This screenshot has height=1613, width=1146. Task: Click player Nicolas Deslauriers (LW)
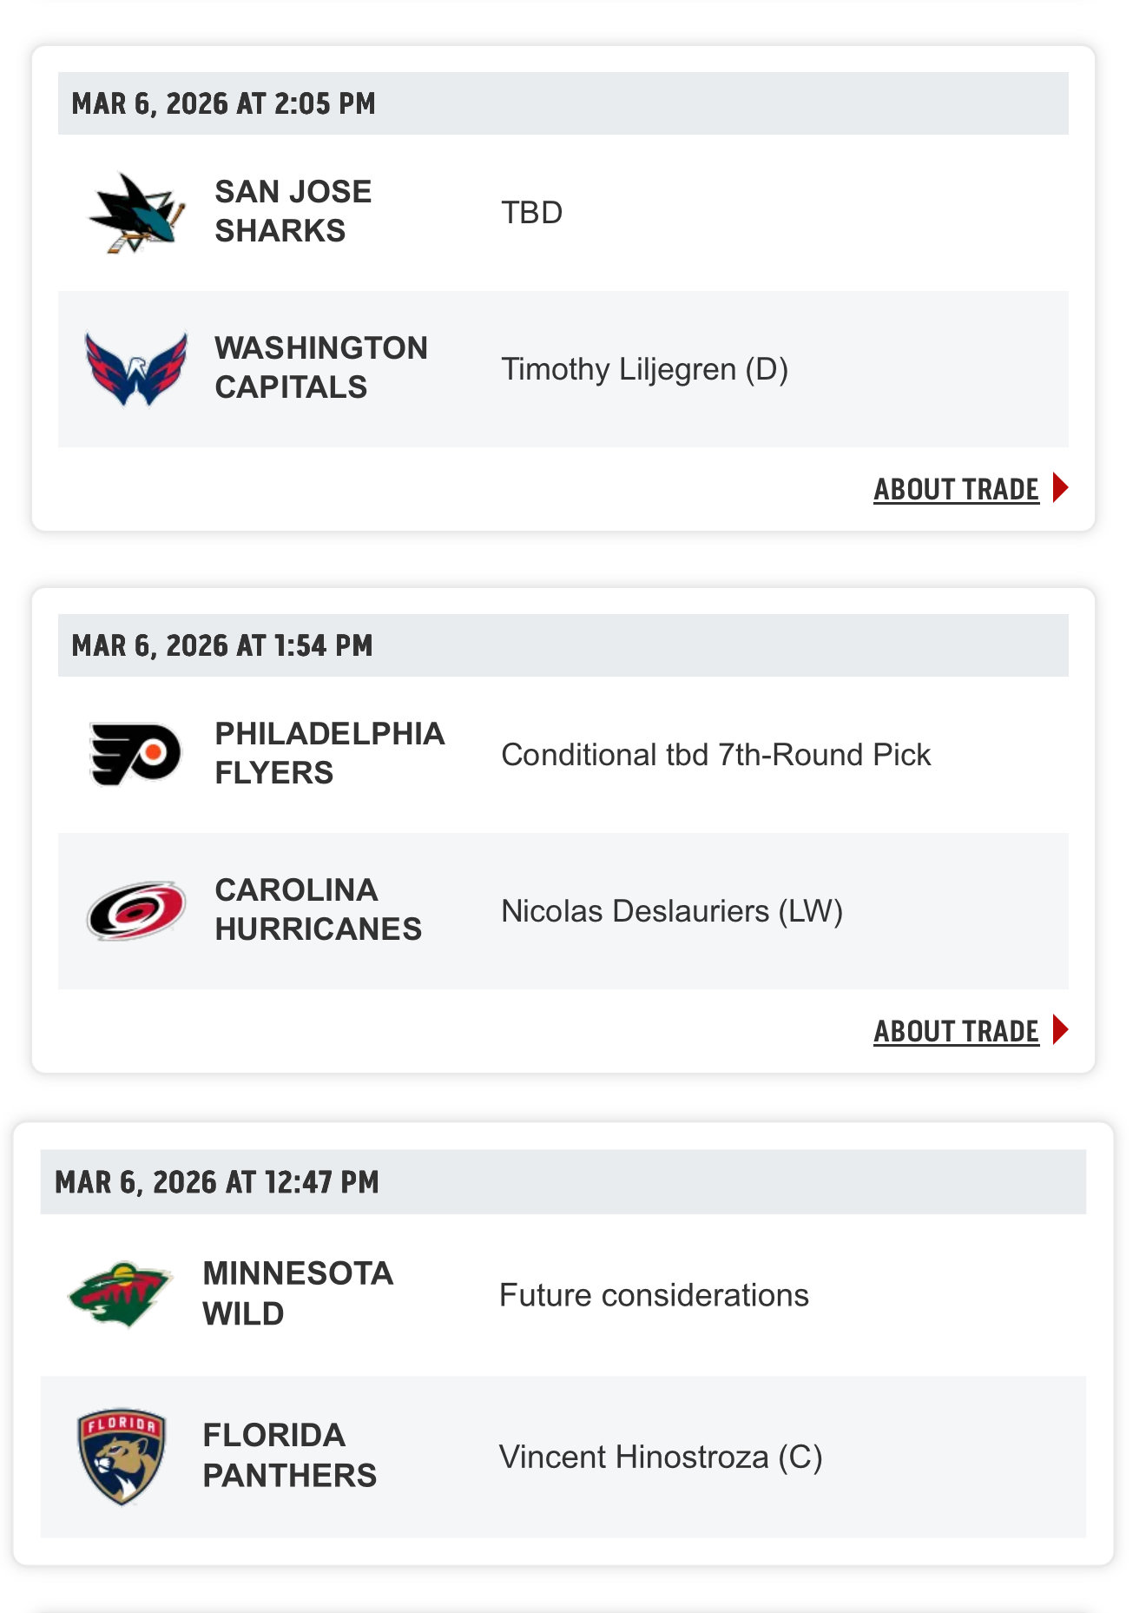point(672,911)
